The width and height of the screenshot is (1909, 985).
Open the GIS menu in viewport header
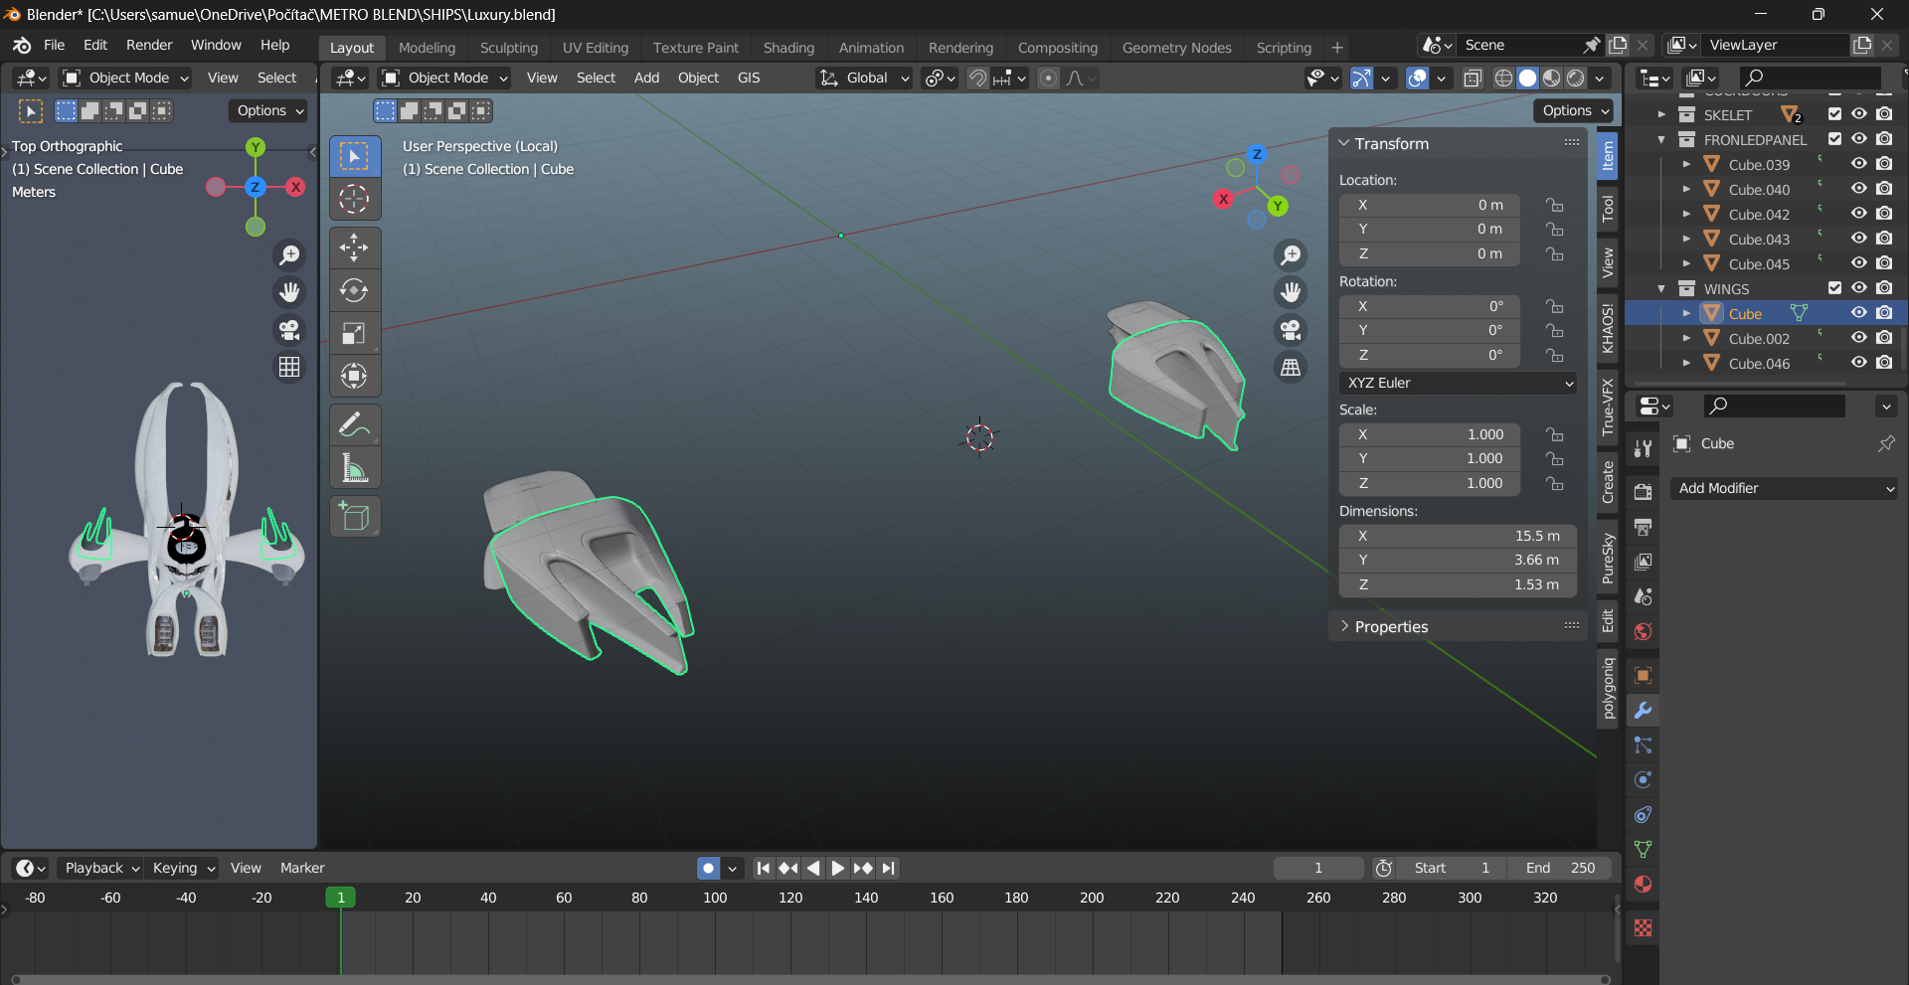[x=749, y=78]
